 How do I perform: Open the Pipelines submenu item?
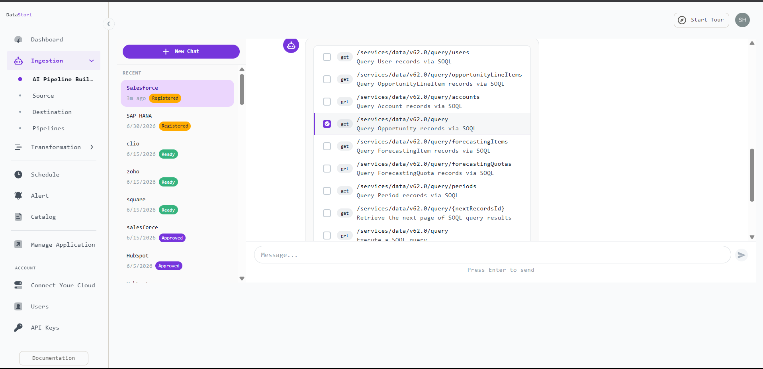[x=49, y=128]
